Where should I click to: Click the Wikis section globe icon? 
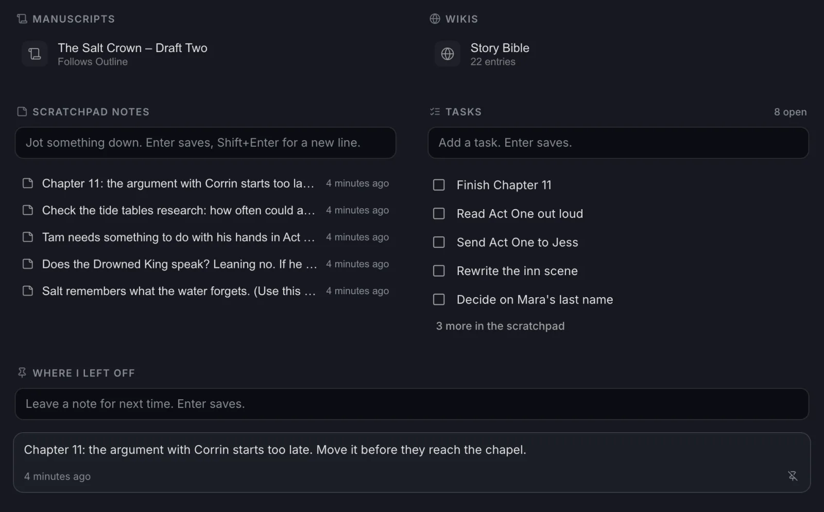[x=435, y=19]
